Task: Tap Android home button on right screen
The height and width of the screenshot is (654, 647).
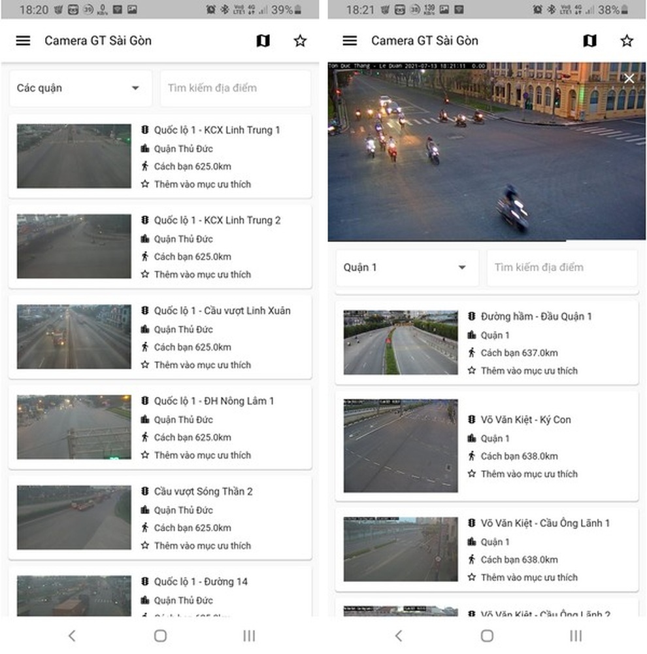Action: (487, 636)
